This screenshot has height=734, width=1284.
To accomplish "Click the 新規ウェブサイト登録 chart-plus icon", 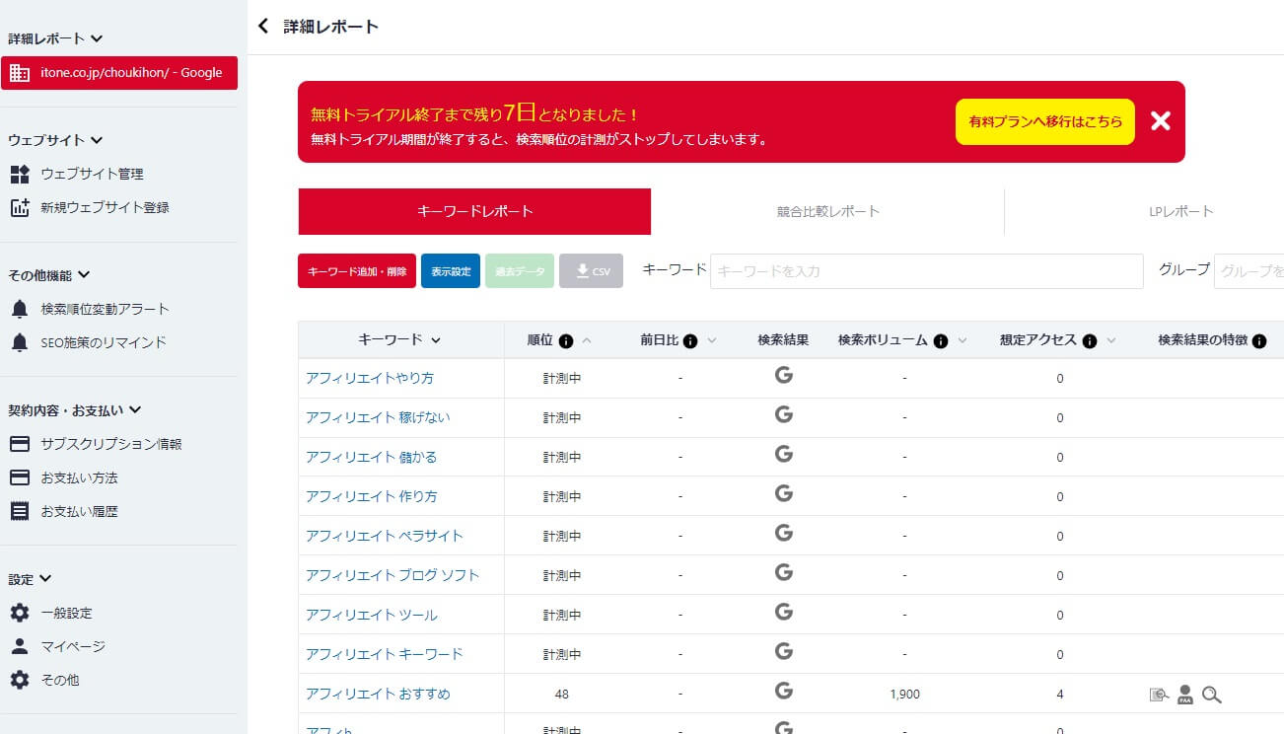I will (x=20, y=208).
